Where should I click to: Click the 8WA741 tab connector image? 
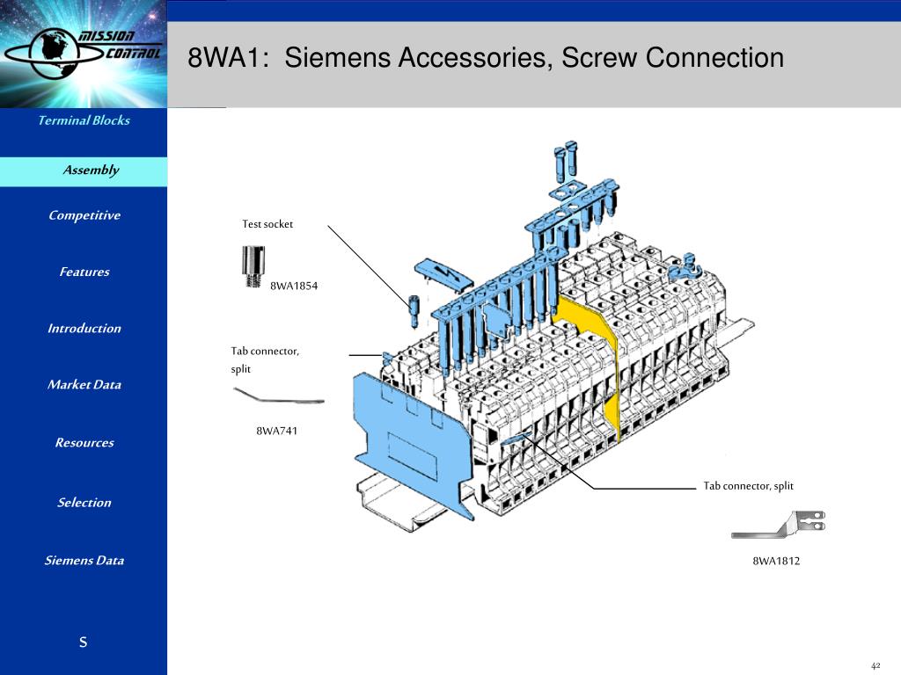[x=279, y=396]
